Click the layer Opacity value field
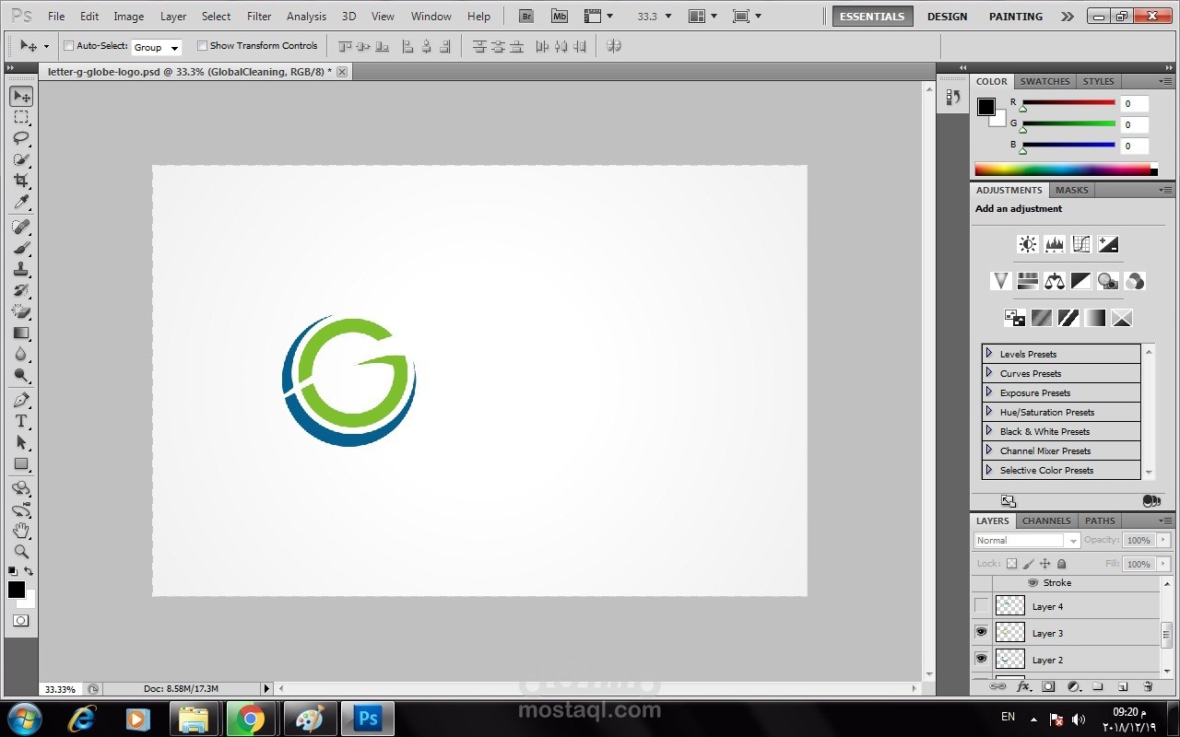The width and height of the screenshot is (1180, 737). tap(1139, 540)
